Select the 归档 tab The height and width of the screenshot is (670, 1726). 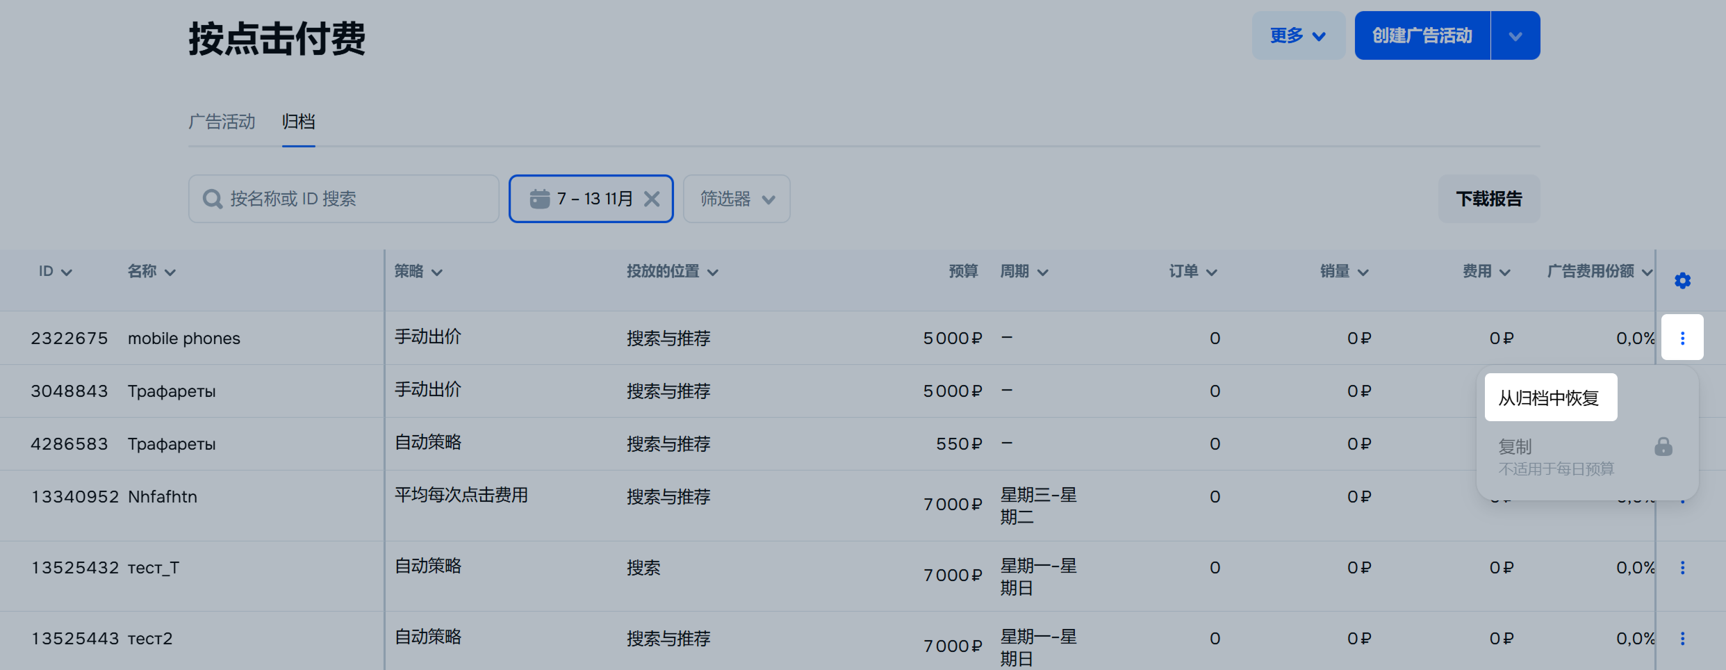pos(298,122)
